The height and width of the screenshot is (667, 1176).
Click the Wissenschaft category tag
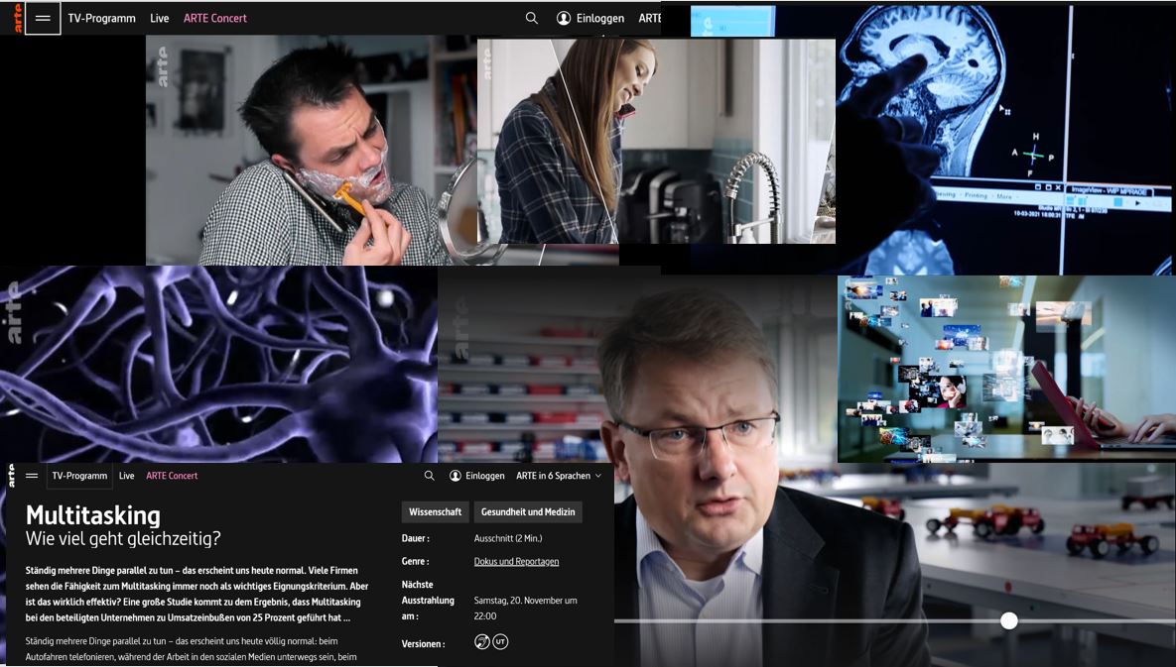click(x=435, y=512)
